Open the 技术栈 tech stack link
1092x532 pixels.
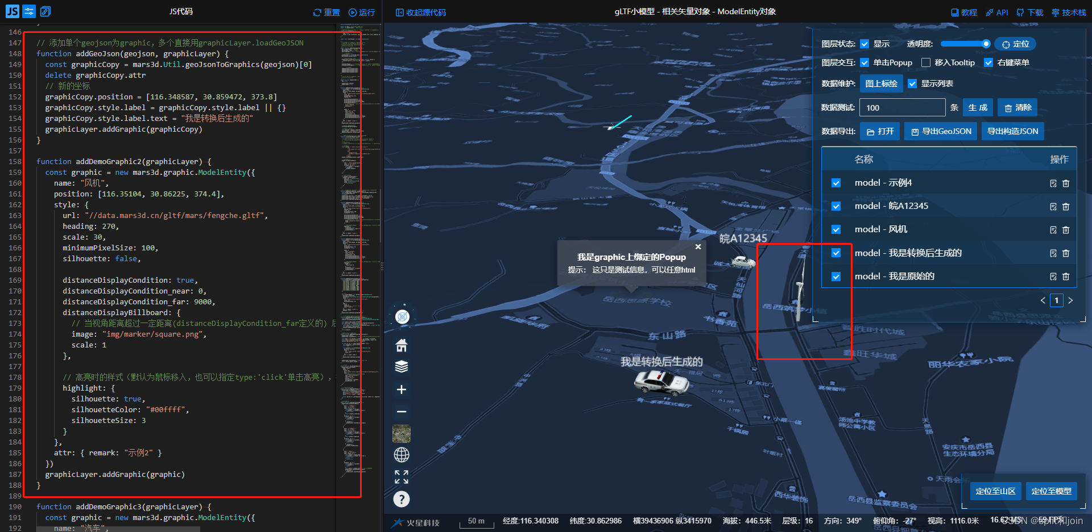click(1069, 12)
